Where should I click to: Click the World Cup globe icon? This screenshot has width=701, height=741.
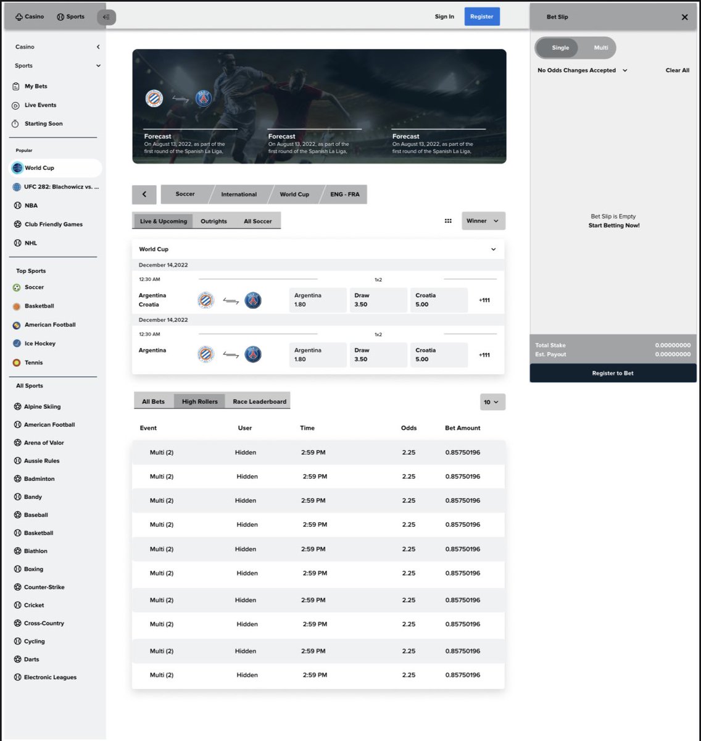tap(17, 168)
